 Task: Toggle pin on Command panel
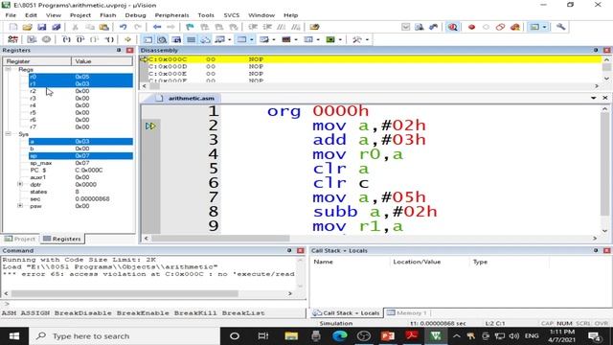tap(289, 250)
